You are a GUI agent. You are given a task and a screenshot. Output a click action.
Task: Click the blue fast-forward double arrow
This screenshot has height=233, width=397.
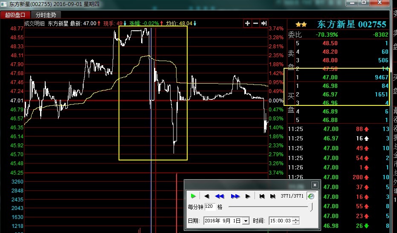(235, 196)
